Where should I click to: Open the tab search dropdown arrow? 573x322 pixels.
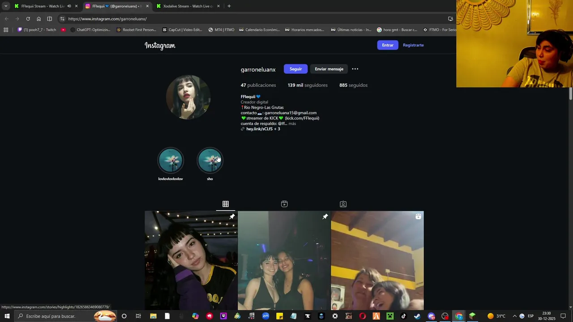pyautogui.click(x=6, y=6)
